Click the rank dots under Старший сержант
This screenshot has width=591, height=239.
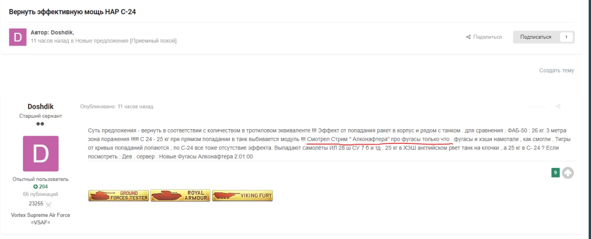click(x=41, y=124)
